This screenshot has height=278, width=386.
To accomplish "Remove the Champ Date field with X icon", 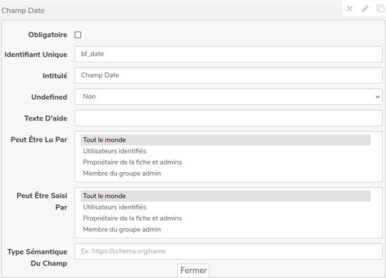I will [350, 9].
